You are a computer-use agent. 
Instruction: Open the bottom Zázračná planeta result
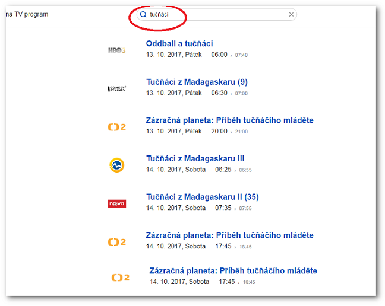point(233,271)
